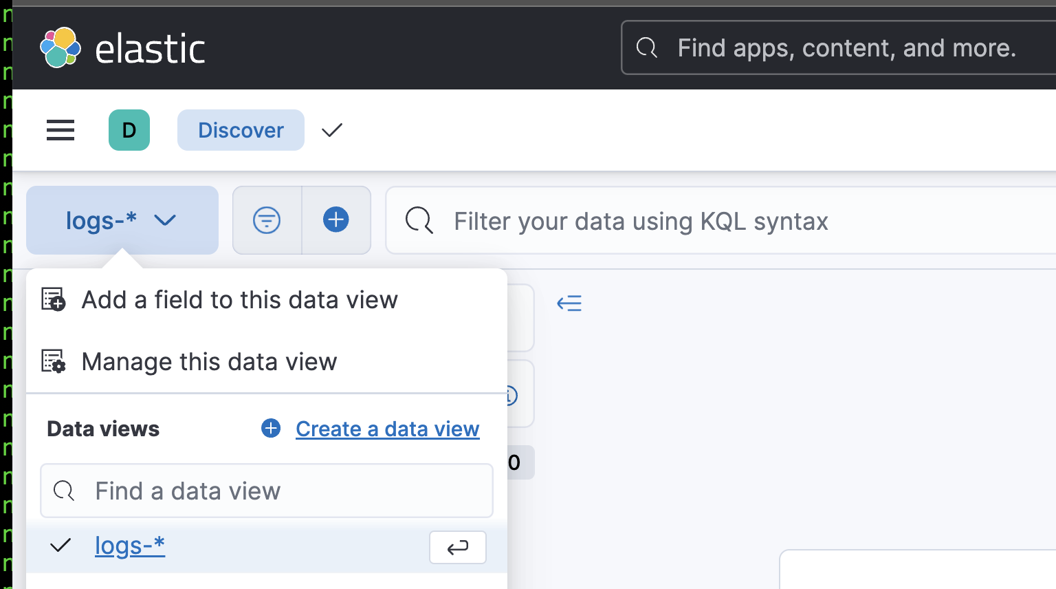Click the enter-key icon on logs-* row
Image resolution: width=1056 pixels, height=589 pixels.
point(458,548)
